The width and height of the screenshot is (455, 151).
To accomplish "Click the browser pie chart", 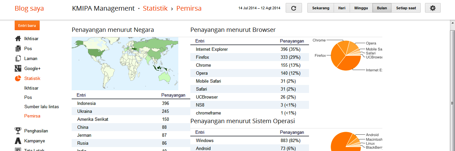I will (x=346, y=55).
